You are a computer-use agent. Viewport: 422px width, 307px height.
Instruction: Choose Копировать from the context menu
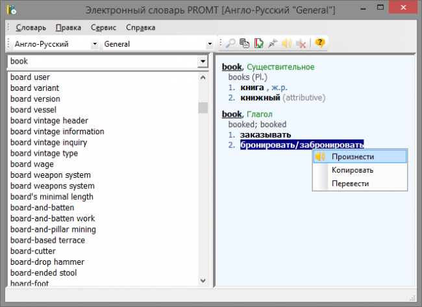[353, 170]
